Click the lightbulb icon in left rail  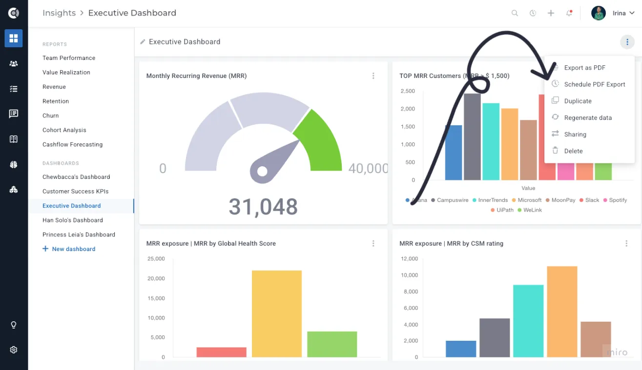[x=14, y=325]
